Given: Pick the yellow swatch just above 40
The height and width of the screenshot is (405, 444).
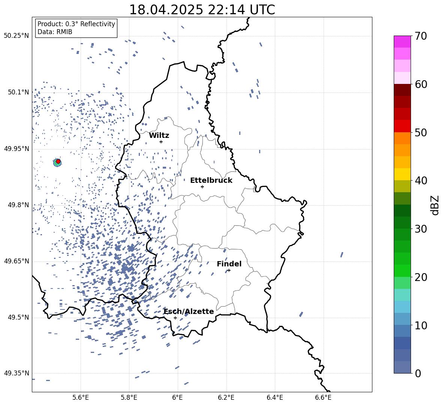Looking at the screenshot, I should click(402, 174).
